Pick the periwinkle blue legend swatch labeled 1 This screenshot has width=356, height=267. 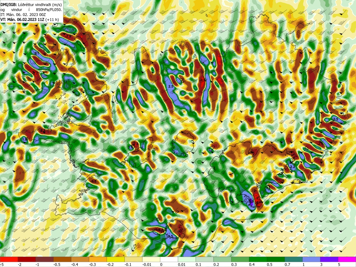point(311,259)
